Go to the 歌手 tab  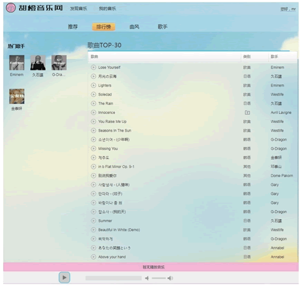click(x=162, y=27)
